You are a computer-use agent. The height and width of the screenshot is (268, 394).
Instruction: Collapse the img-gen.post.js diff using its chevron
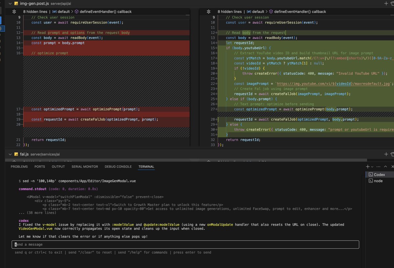click(10, 4)
